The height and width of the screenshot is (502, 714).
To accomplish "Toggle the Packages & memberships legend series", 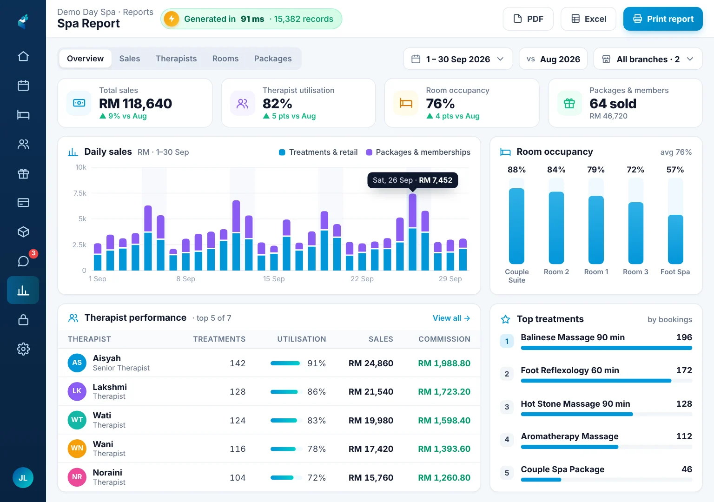I will [418, 152].
